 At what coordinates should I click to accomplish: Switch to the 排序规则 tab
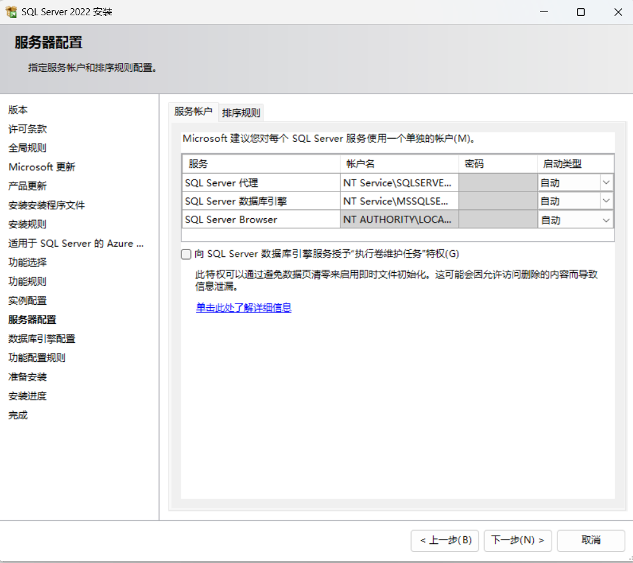pos(241,113)
